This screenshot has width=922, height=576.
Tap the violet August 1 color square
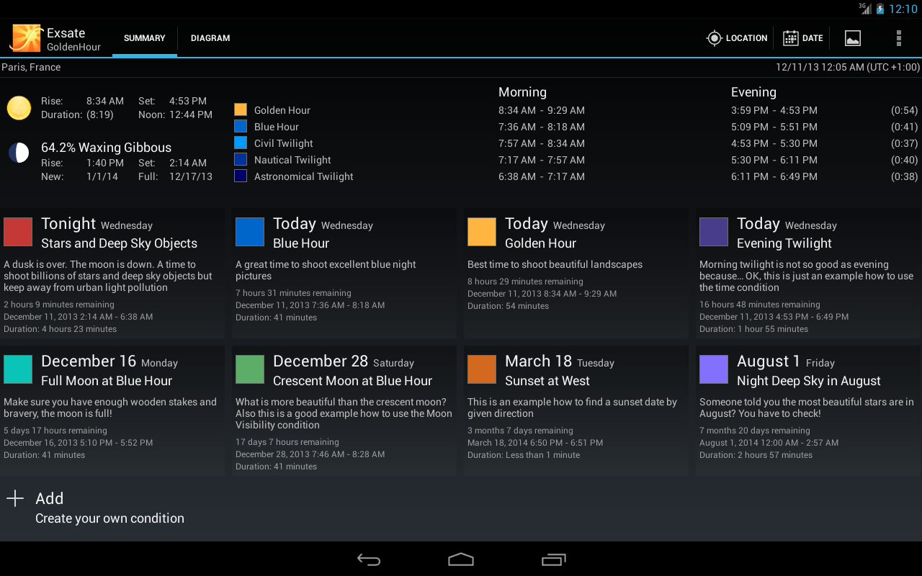[714, 369]
